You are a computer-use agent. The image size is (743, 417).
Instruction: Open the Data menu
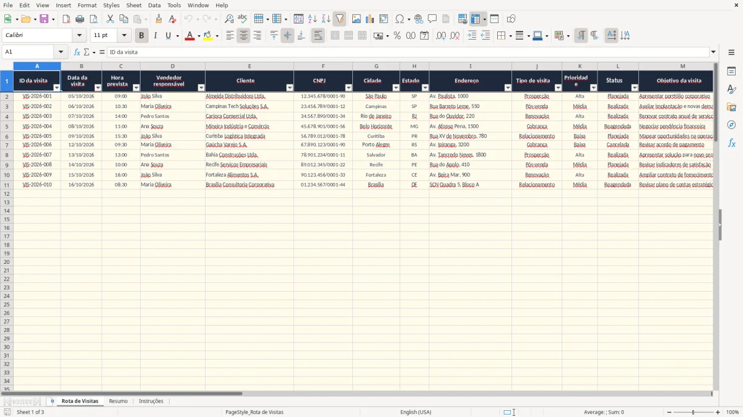(154, 5)
